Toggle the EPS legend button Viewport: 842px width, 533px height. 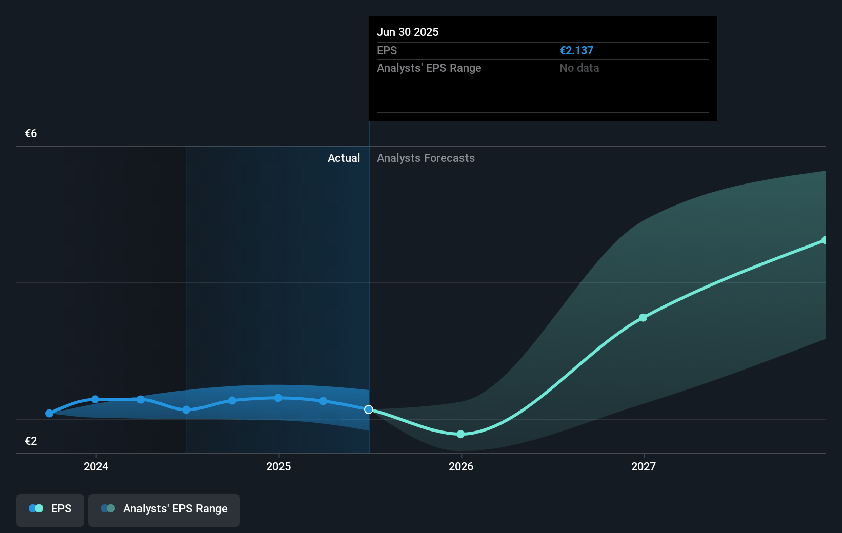tap(50, 510)
